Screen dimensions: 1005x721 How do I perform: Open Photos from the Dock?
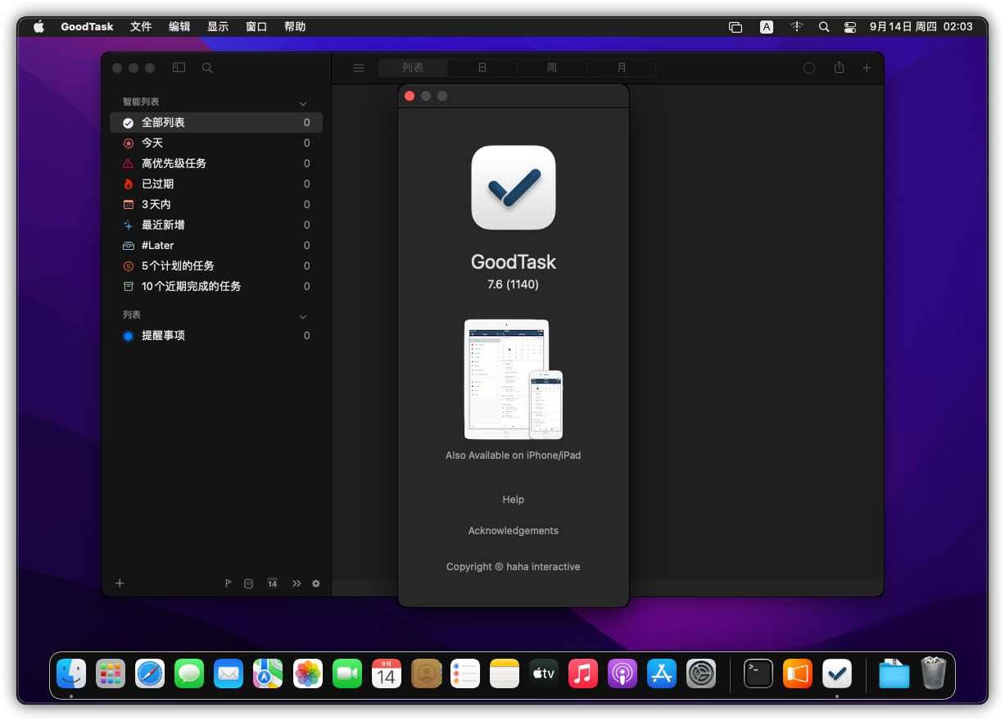[308, 673]
